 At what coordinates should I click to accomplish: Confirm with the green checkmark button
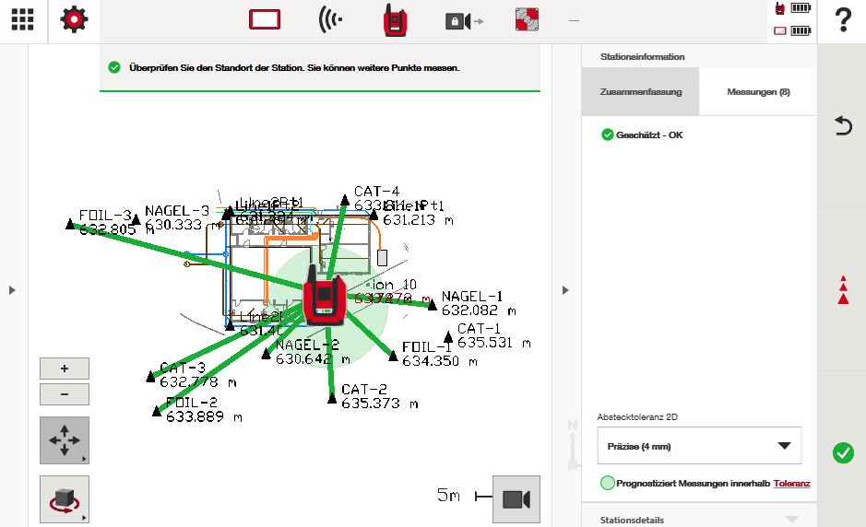point(842,452)
